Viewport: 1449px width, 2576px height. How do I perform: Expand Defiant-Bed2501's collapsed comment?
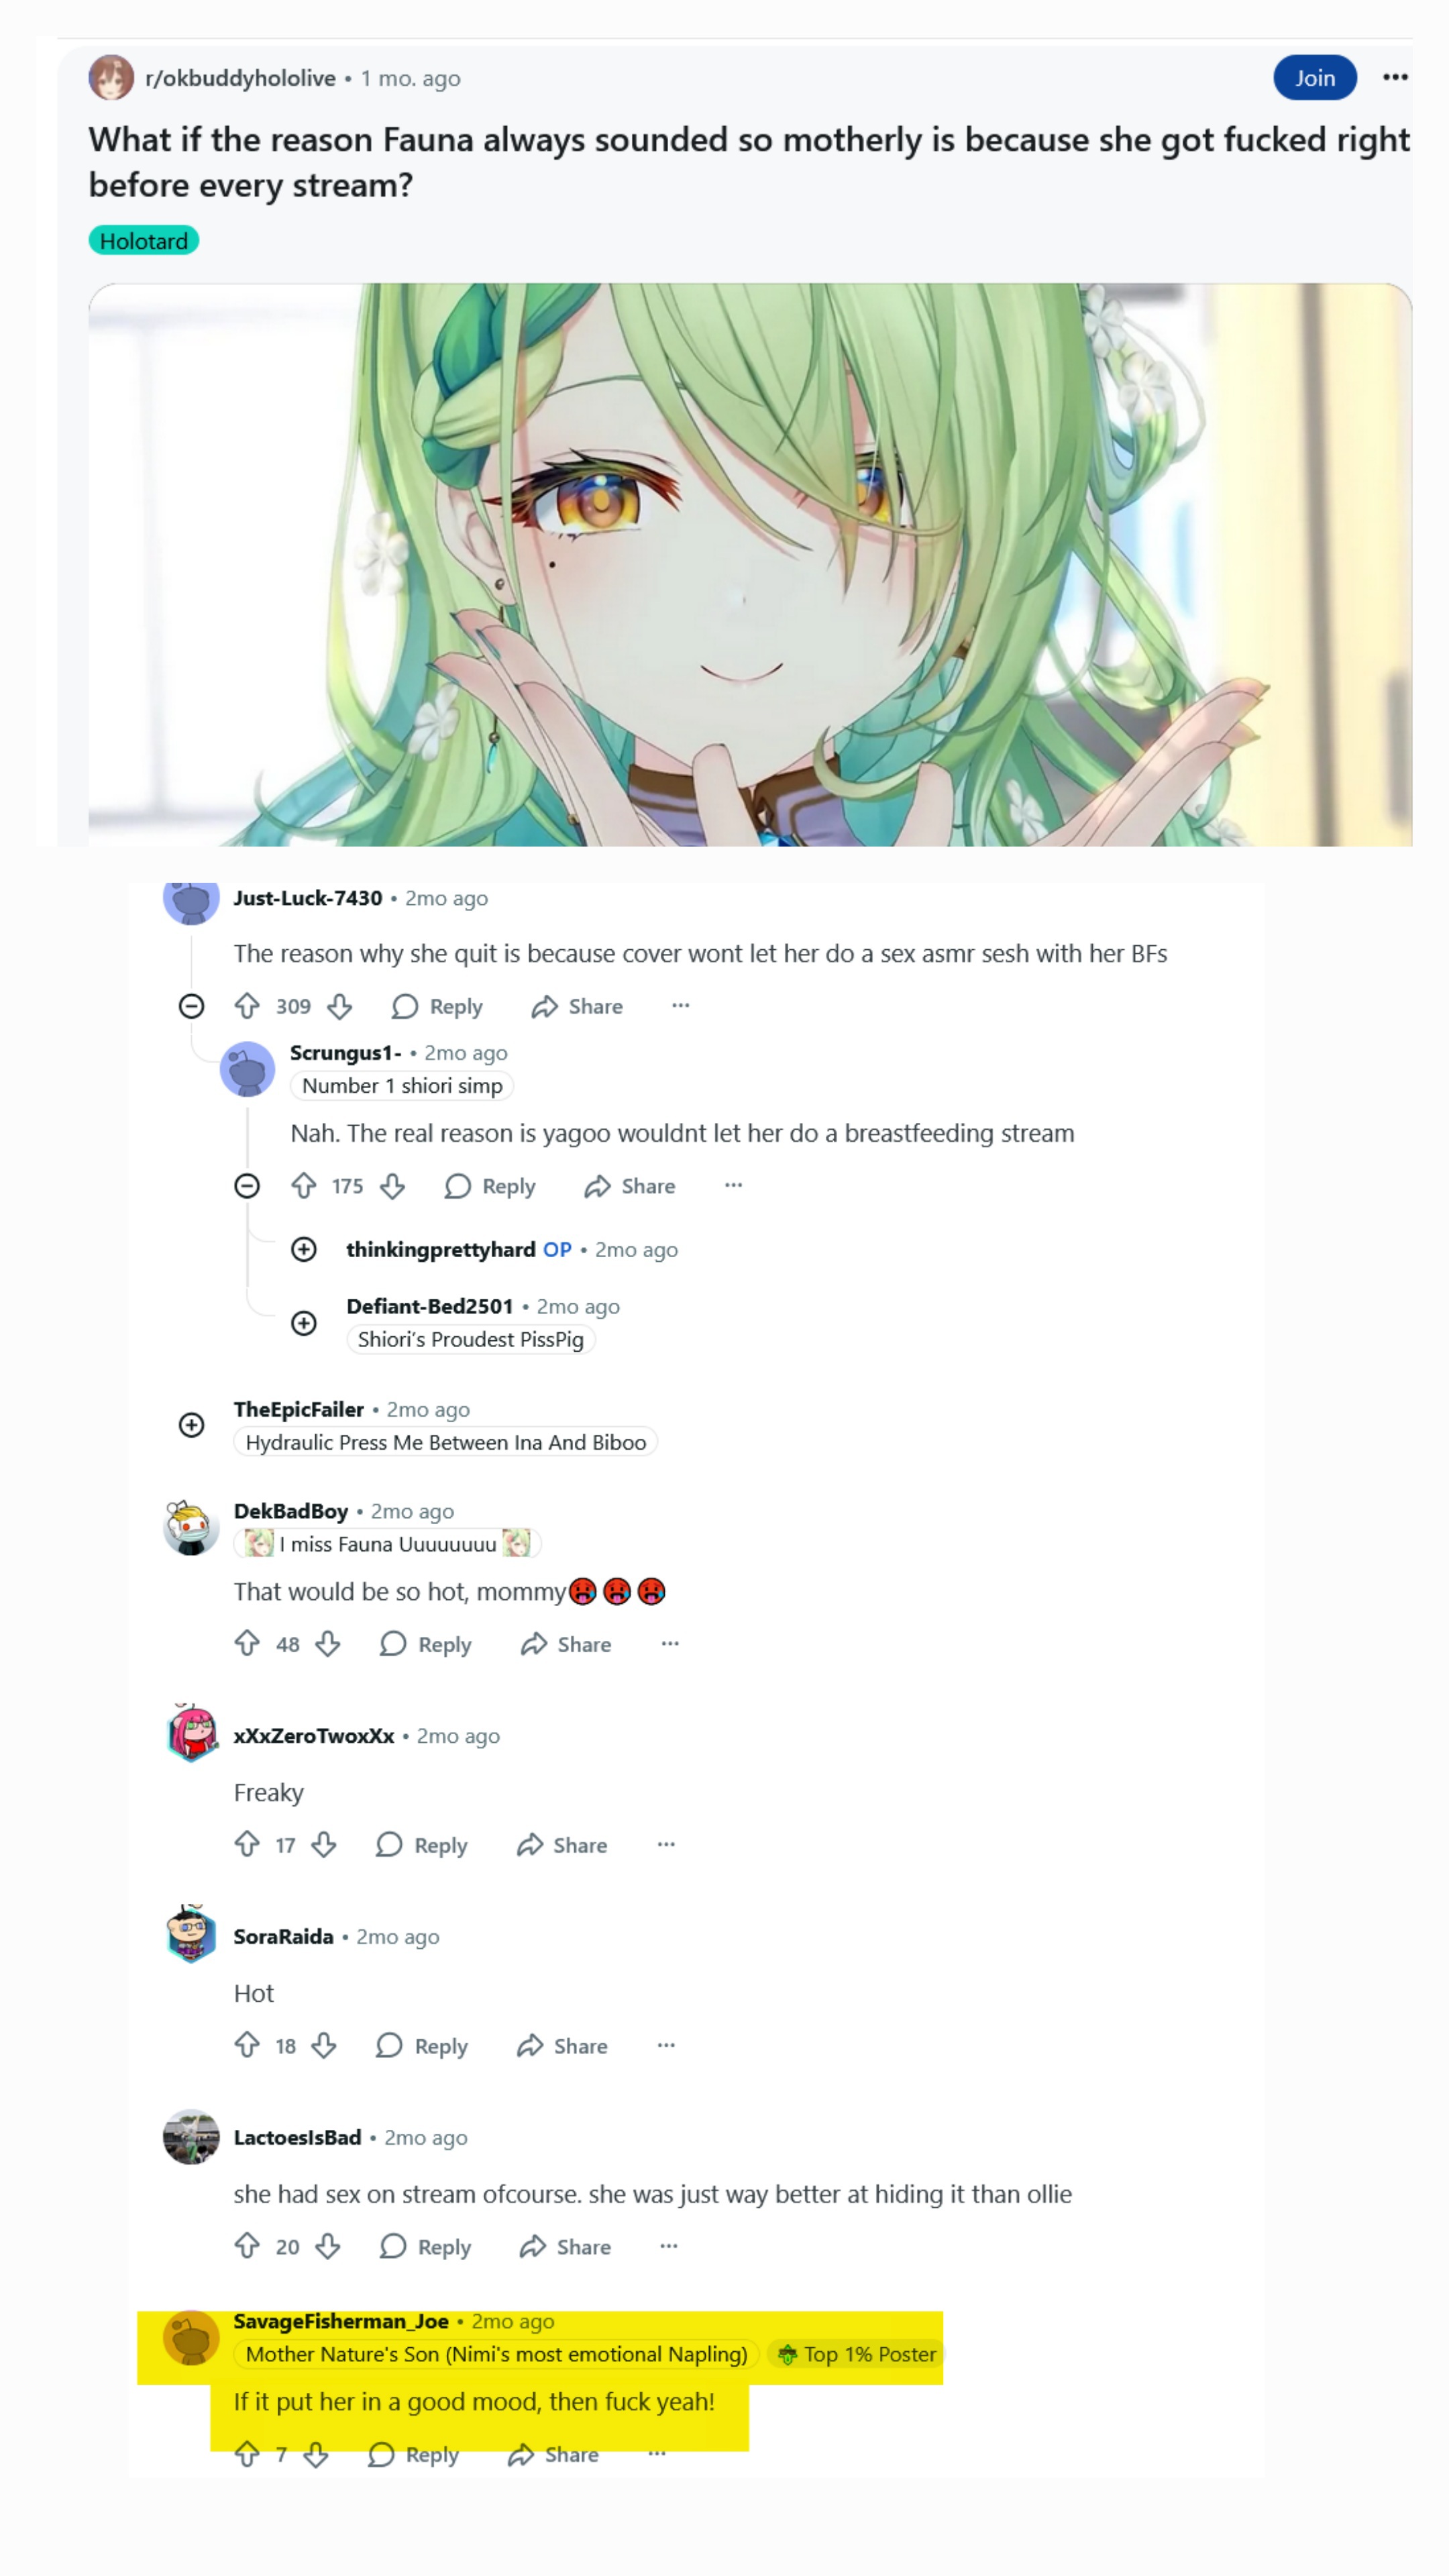pos(304,1323)
